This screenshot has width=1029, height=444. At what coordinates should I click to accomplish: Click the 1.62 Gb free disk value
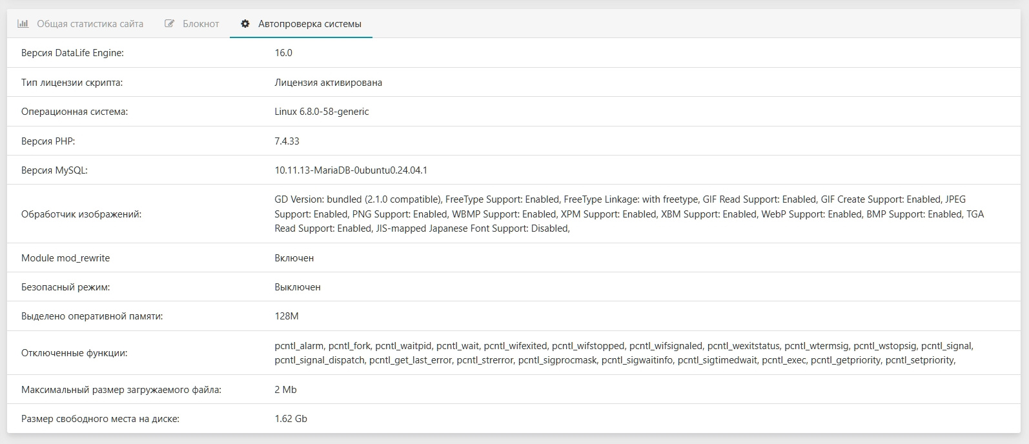click(290, 419)
